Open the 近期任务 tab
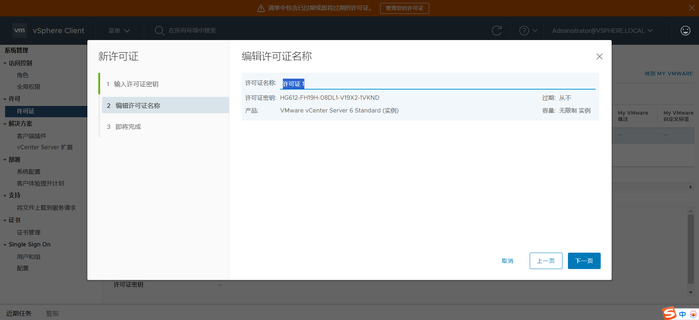The width and height of the screenshot is (699, 320). click(x=19, y=313)
